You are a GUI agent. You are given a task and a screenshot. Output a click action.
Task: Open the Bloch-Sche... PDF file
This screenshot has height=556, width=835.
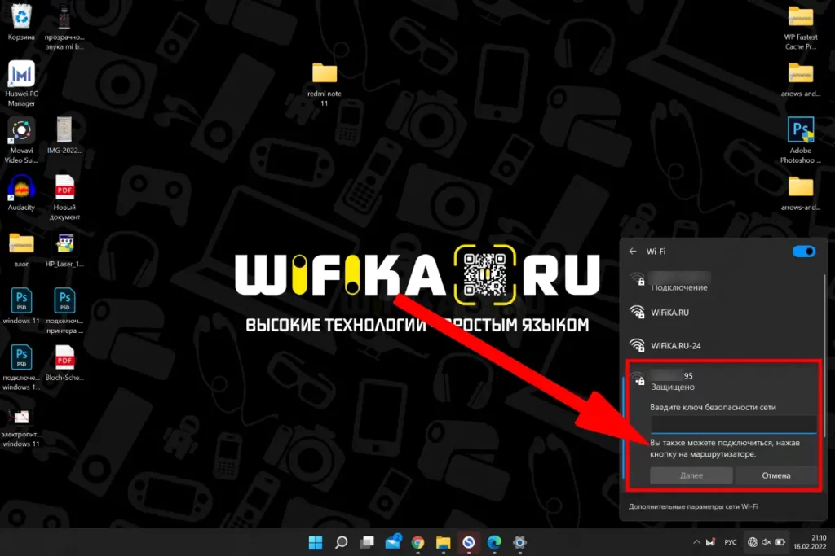64,362
